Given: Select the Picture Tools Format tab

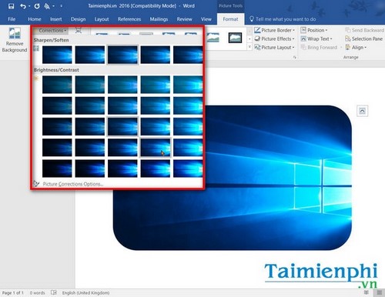Looking at the screenshot, I should point(230,19).
